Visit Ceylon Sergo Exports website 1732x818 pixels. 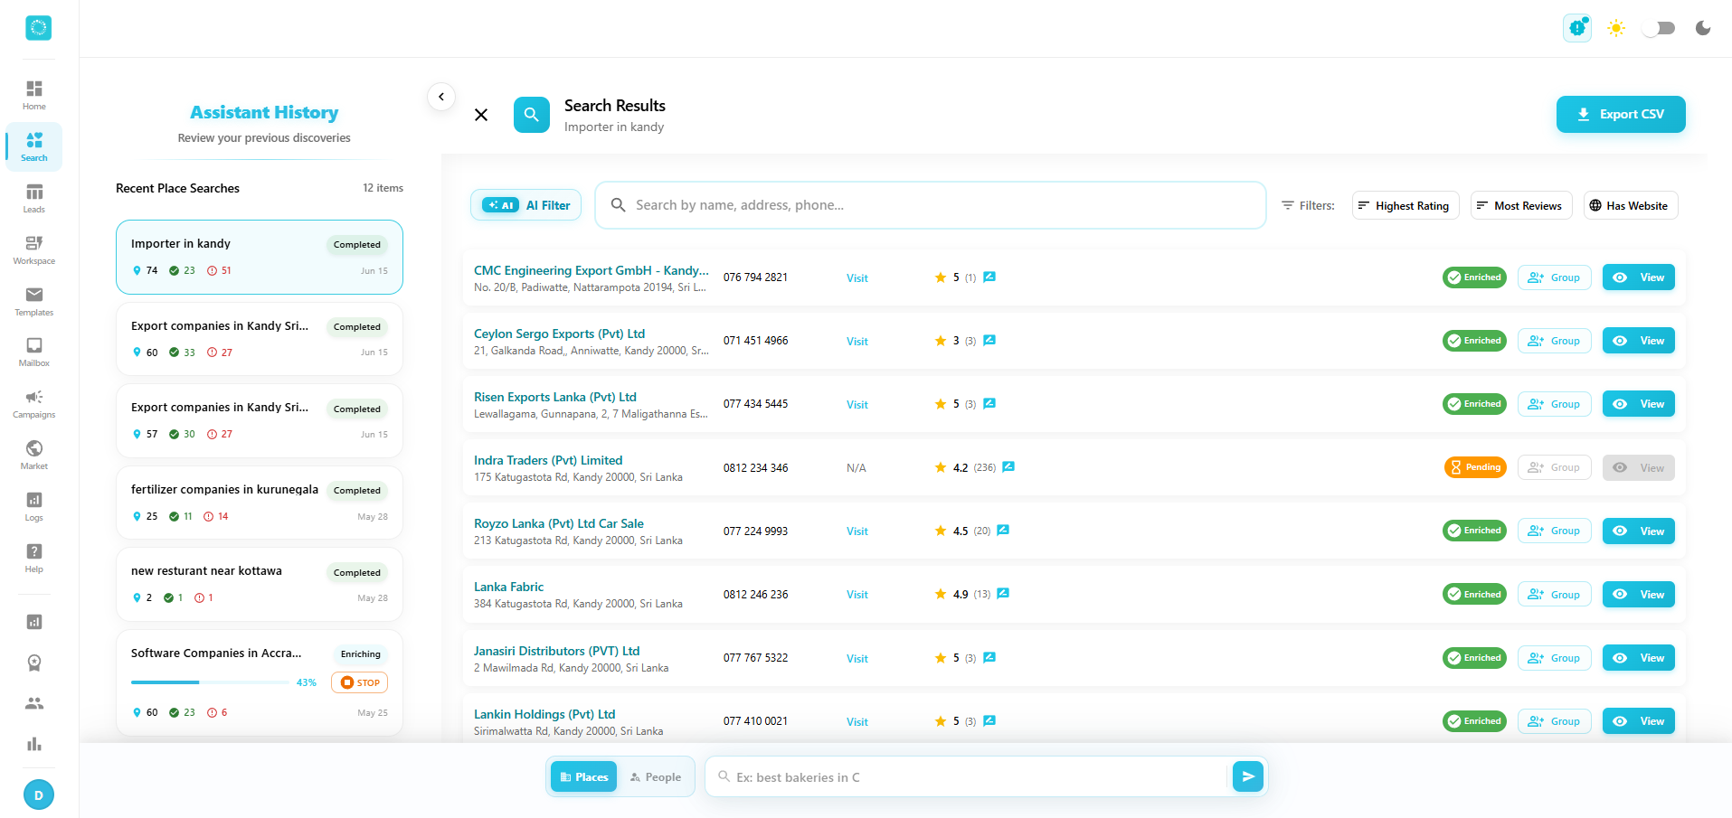(x=857, y=341)
